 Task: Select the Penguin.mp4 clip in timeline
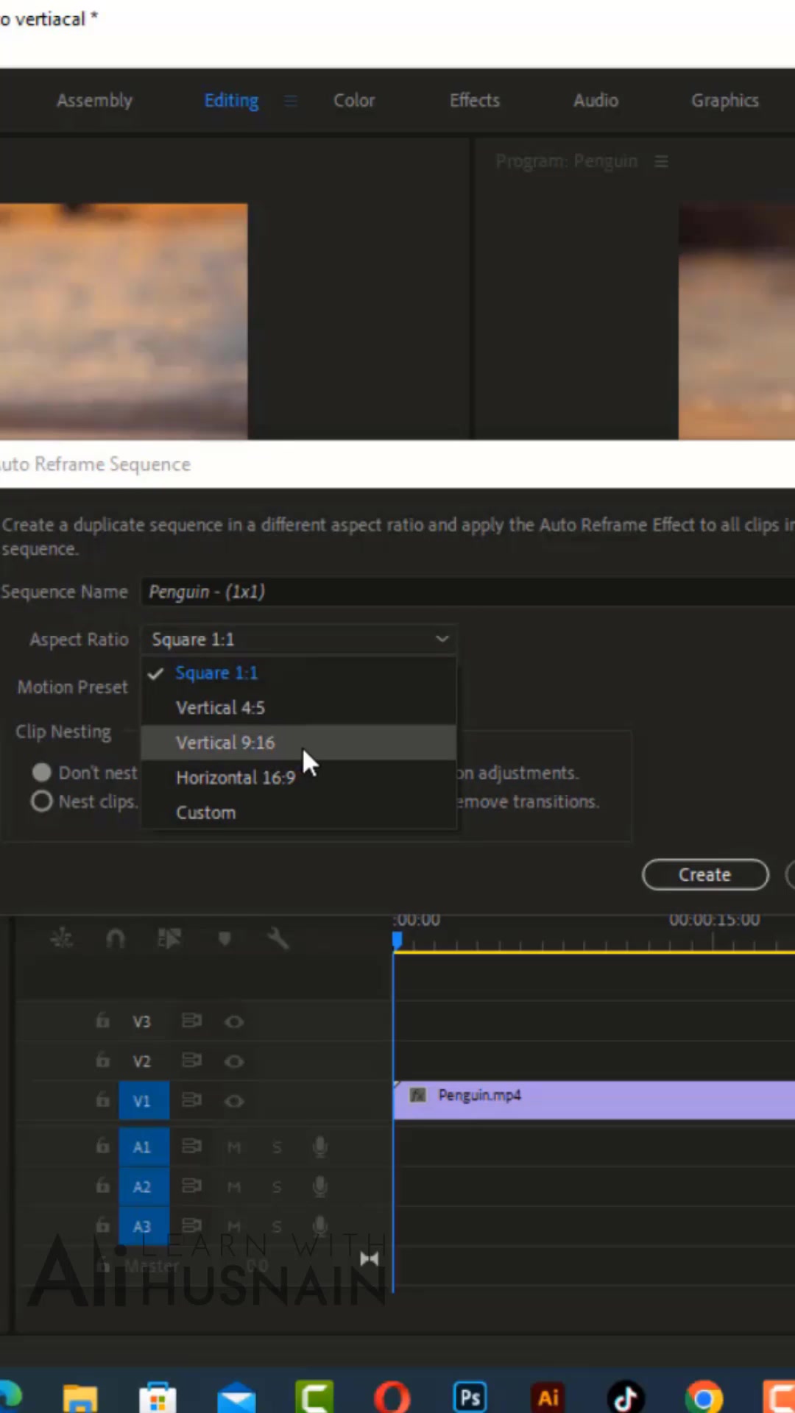click(594, 1100)
